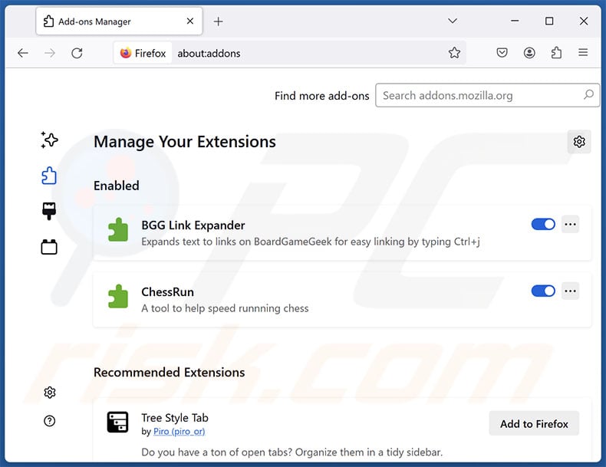
Task: Reload the current page
Action: click(77, 53)
